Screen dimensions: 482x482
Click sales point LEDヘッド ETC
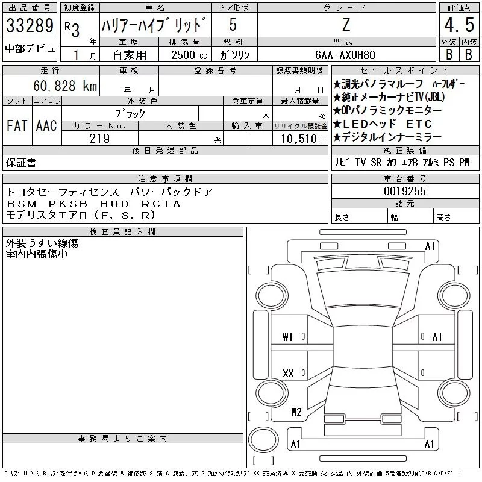(x=383, y=124)
